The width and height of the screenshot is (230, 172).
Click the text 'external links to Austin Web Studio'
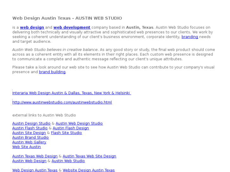(44, 115)
